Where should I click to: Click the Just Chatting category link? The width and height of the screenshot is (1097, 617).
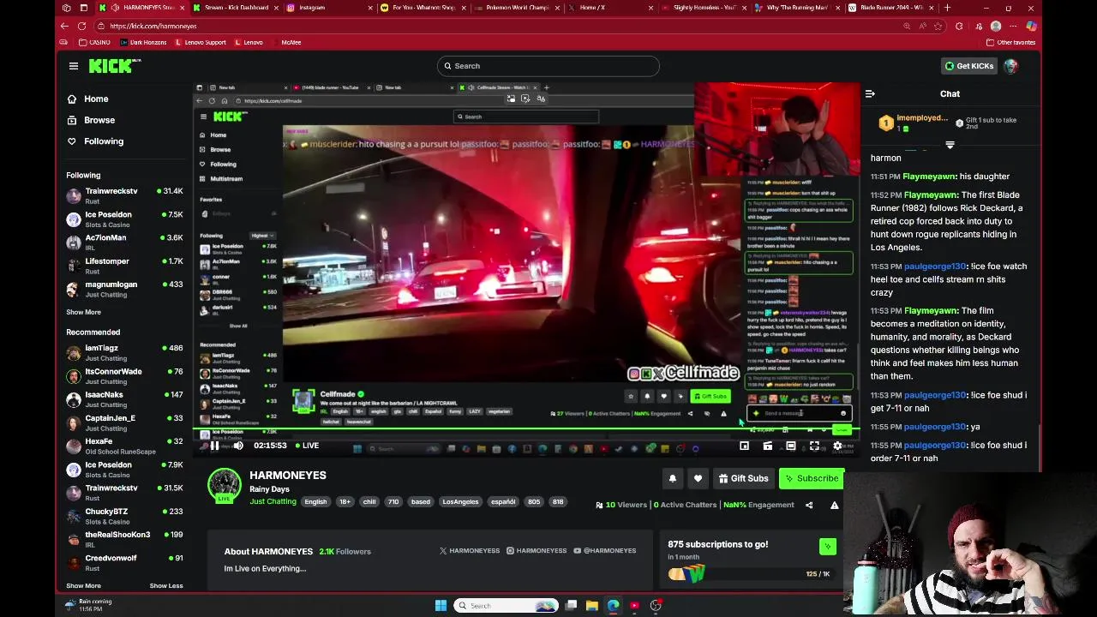pos(273,501)
